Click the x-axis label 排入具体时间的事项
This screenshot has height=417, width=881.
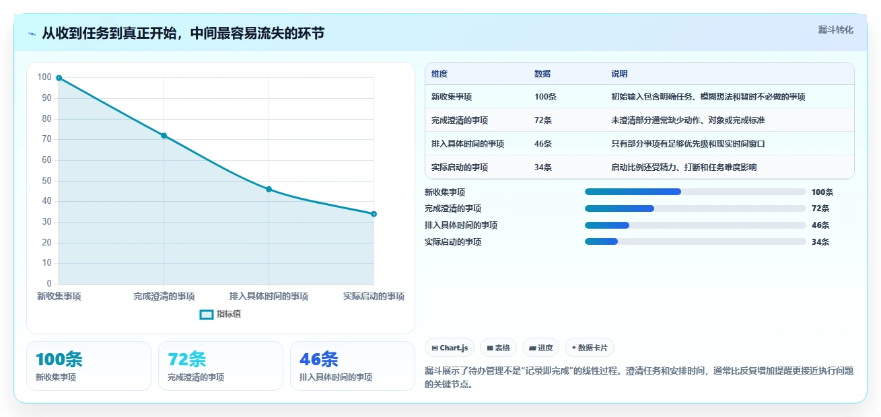pos(269,297)
